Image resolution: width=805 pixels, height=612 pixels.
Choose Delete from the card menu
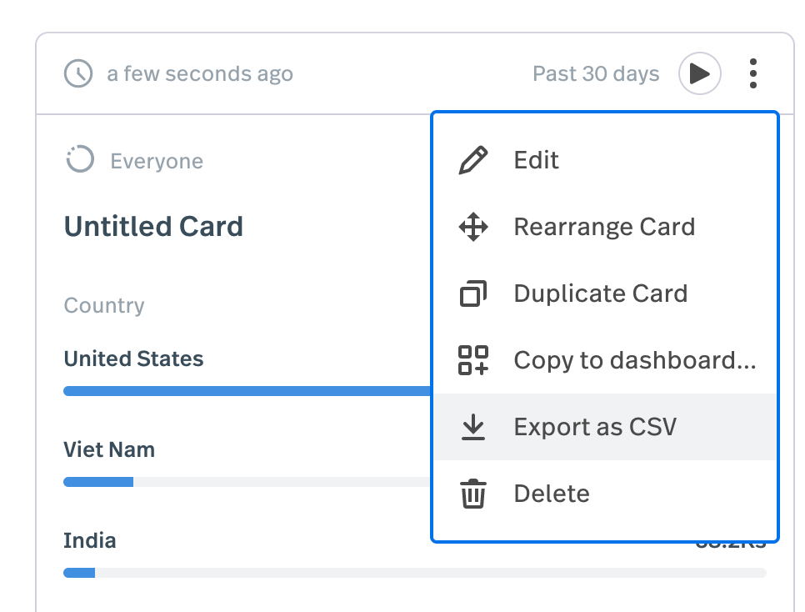[x=552, y=493]
